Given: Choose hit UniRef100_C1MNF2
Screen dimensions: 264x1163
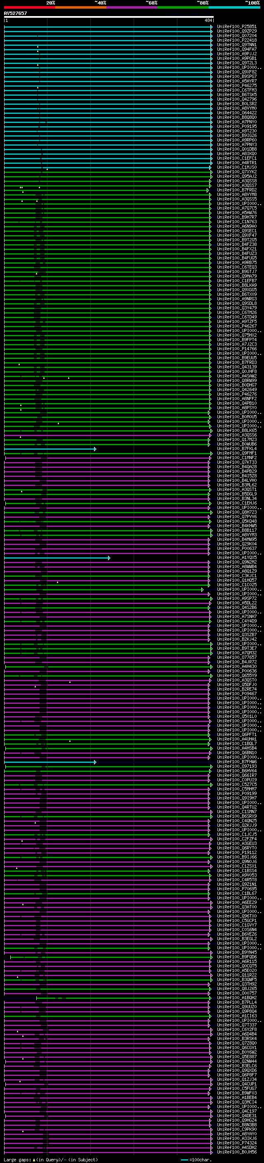Looking at the screenshot, I should click(x=237, y=458).
